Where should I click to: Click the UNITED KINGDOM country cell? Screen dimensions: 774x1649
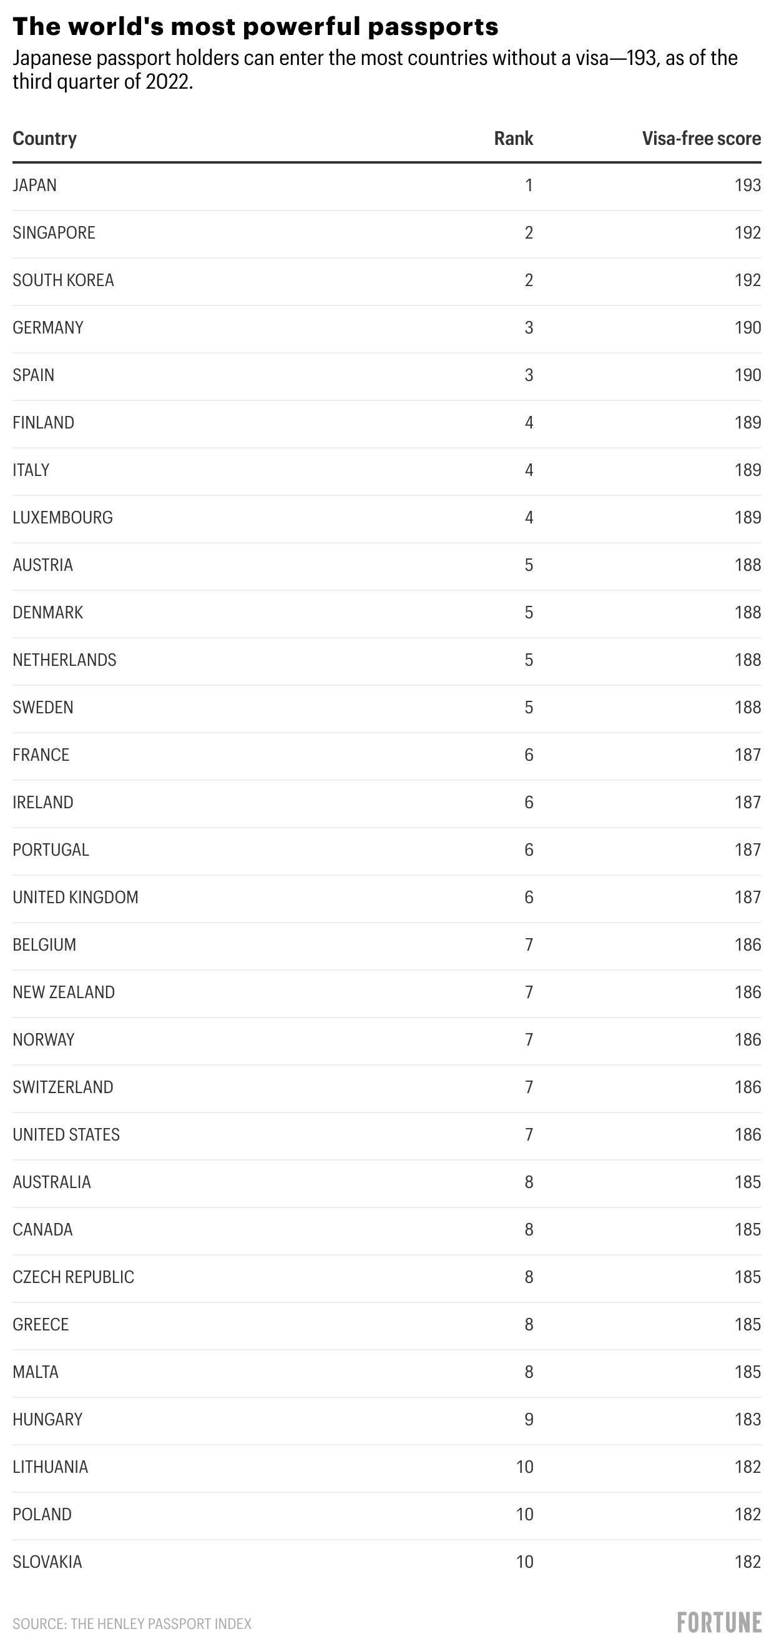[76, 897]
